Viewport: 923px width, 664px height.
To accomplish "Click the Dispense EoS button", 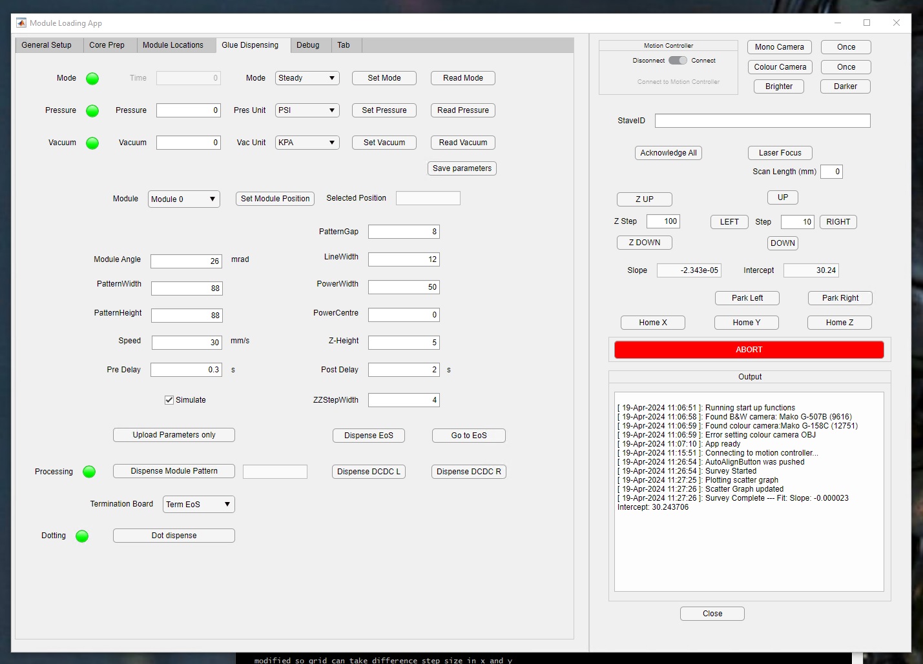I will [369, 436].
